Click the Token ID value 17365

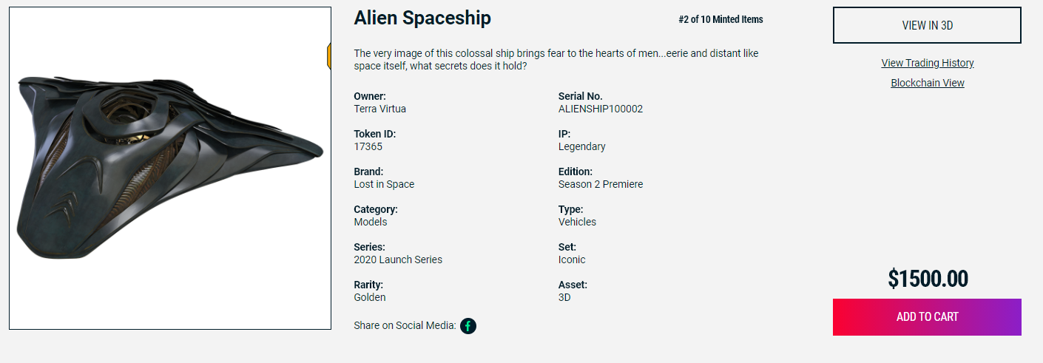pyautogui.click(x=368, y=146)
